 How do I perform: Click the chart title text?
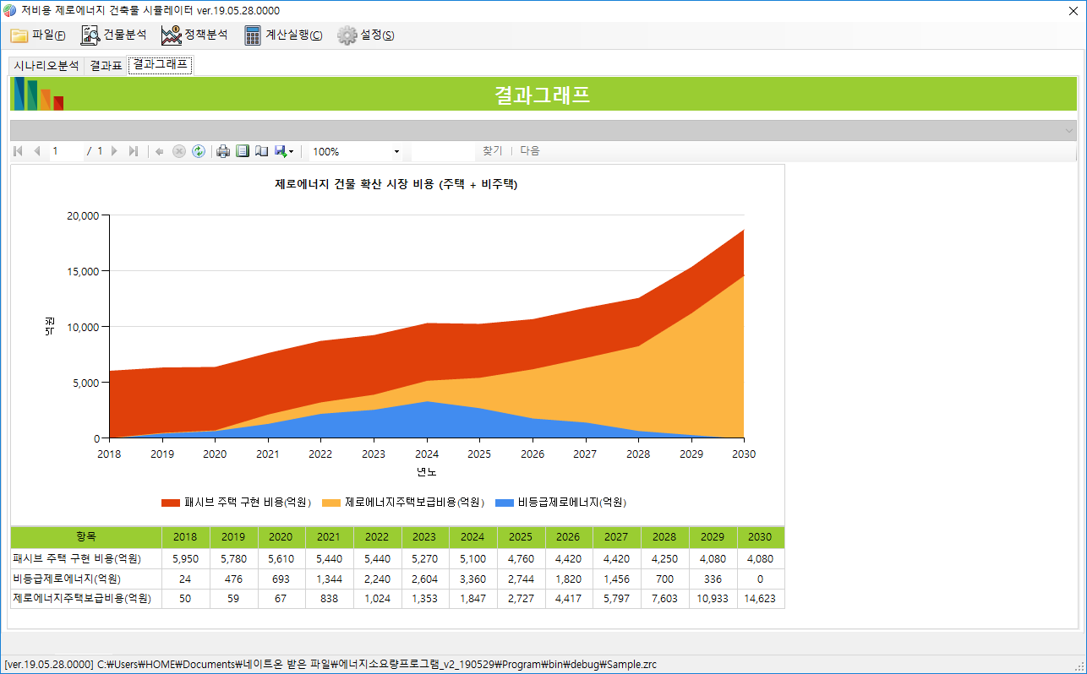click(396, 184)
